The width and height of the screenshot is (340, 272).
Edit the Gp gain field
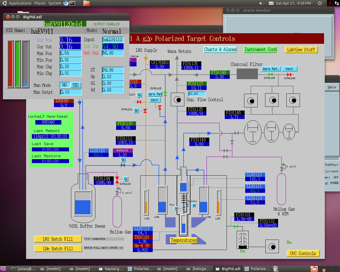pos(113,76)
